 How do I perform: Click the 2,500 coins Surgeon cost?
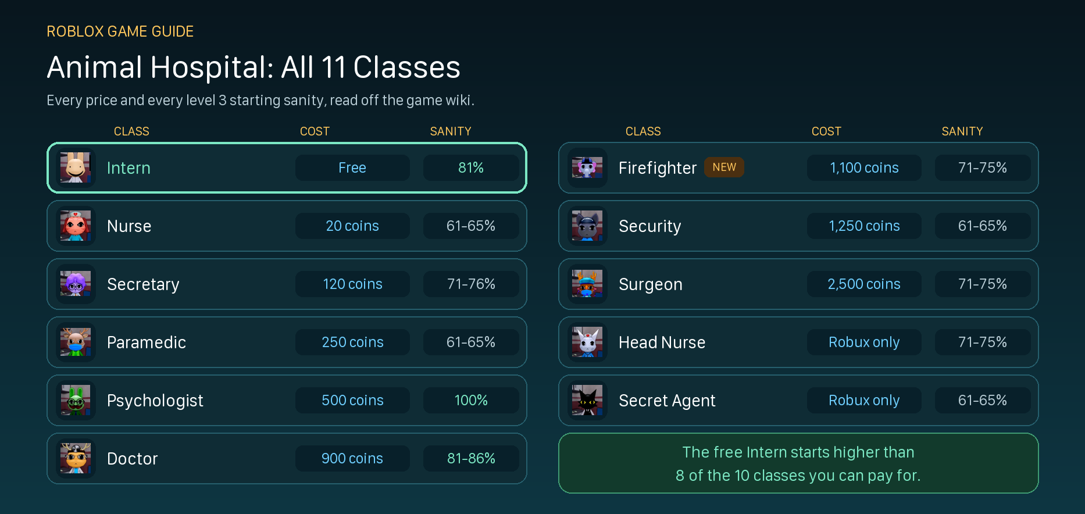coord(864,284)
